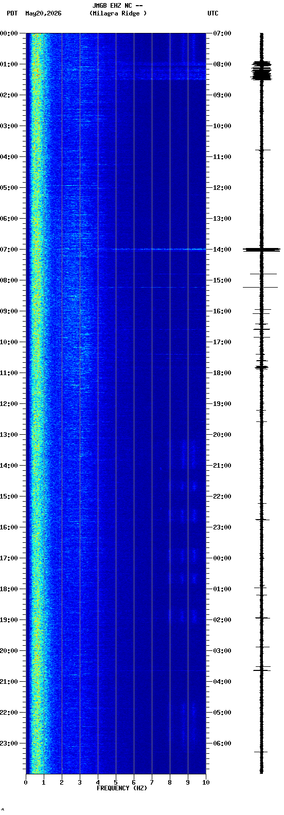Click the frequency axis tick label "9"

[188, 783]
